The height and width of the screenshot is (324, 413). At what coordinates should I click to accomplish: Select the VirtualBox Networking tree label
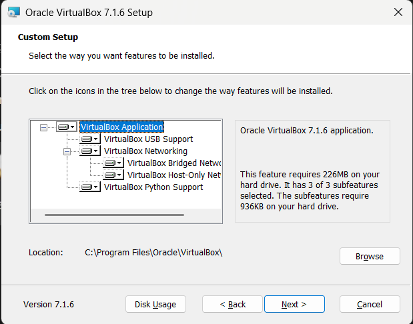tap(145, 151)
